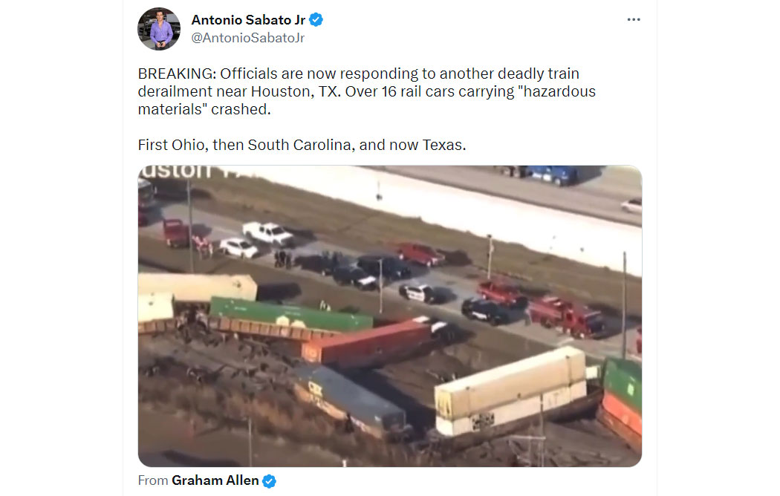
Task: Open Graham Allen's profile from video credit
Action: (215, 480)
